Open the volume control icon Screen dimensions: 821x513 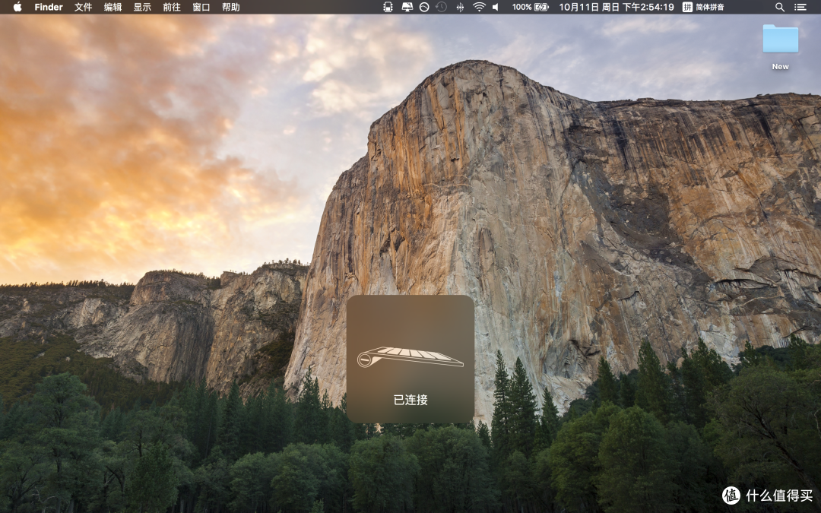click(496, 7)
